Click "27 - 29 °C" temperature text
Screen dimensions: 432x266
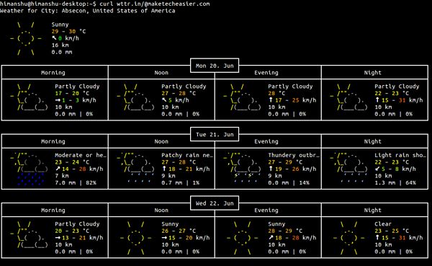(x=285, y=162)
